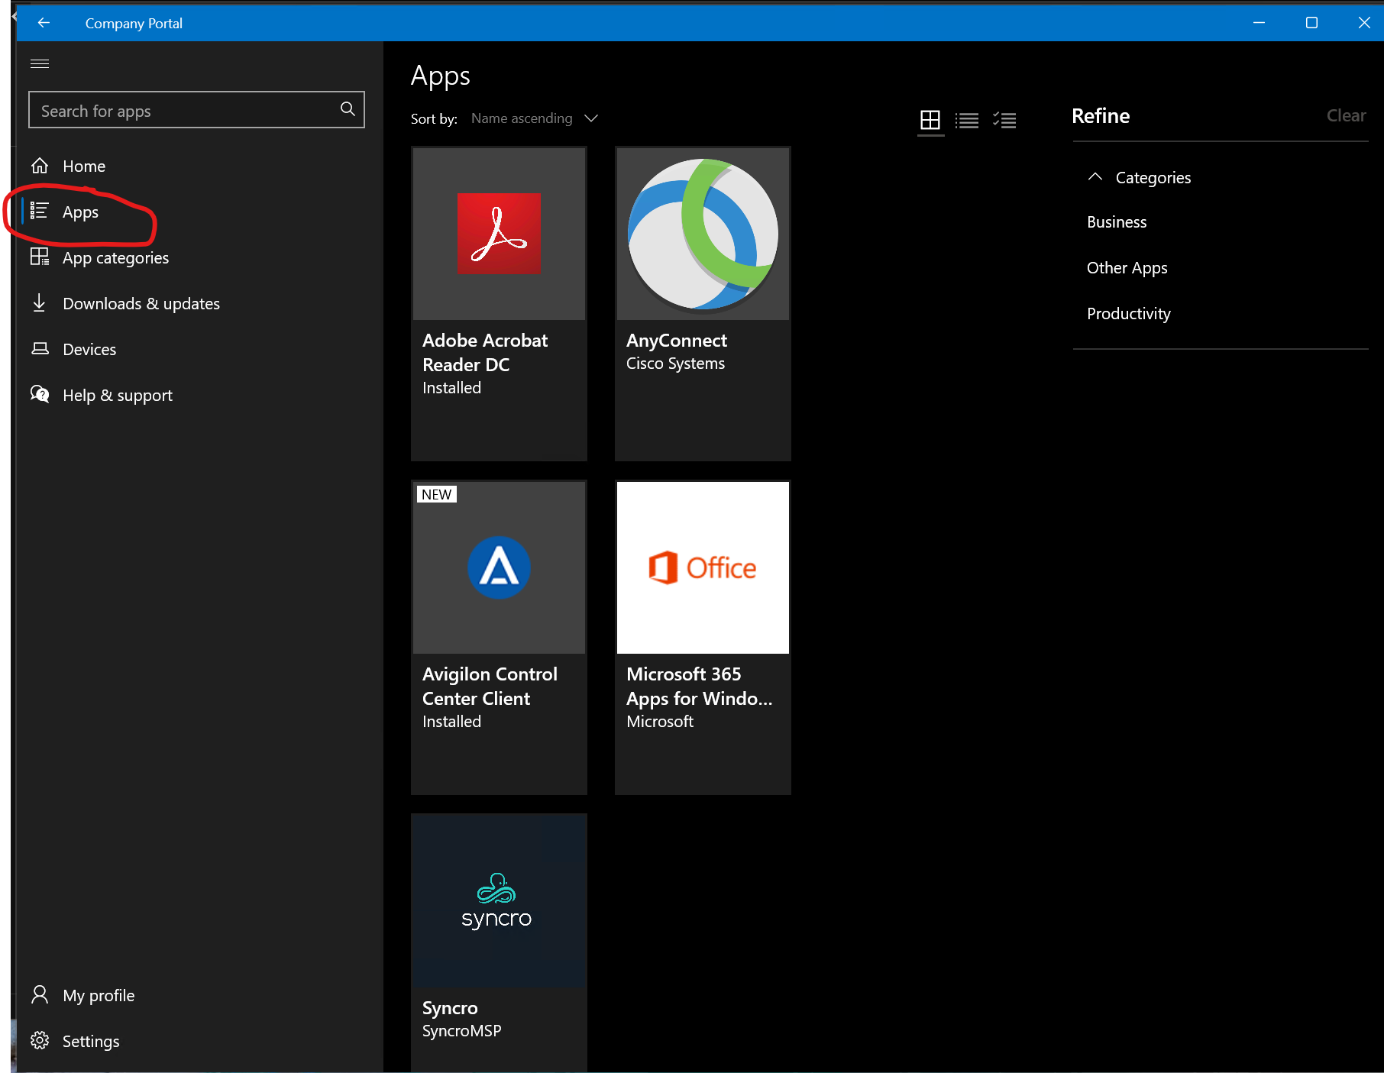Collapse the Categories section
1384x1073 pixels.
pos(1095,177)
